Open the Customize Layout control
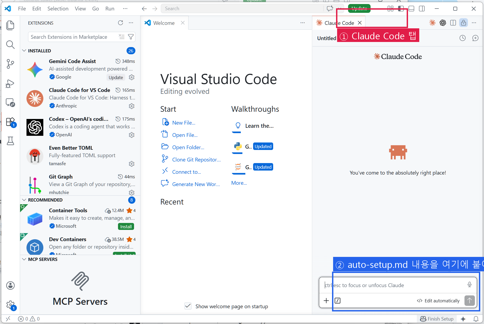The width and height of the screenshot is (484, 324). pyautogui.click(x=391, y=9)
